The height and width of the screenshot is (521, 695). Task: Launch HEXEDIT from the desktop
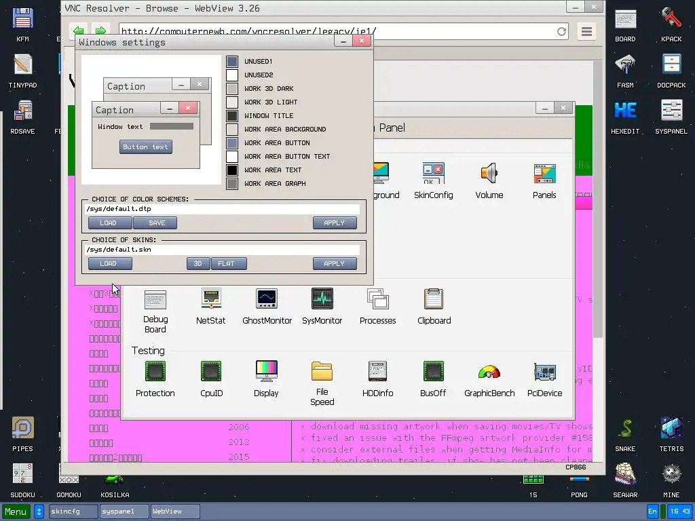tap(625, 117)
